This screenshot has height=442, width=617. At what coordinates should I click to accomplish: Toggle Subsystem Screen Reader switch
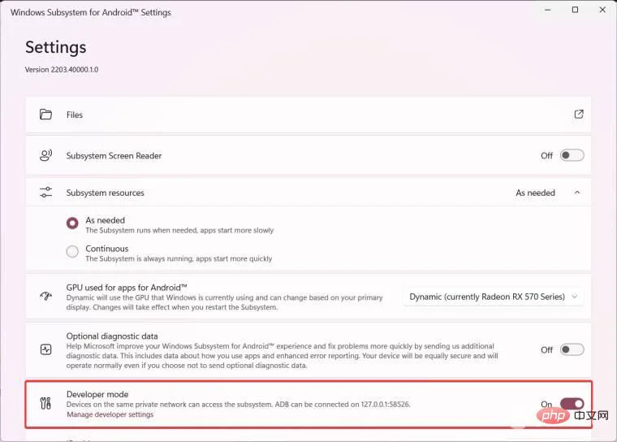572,155
